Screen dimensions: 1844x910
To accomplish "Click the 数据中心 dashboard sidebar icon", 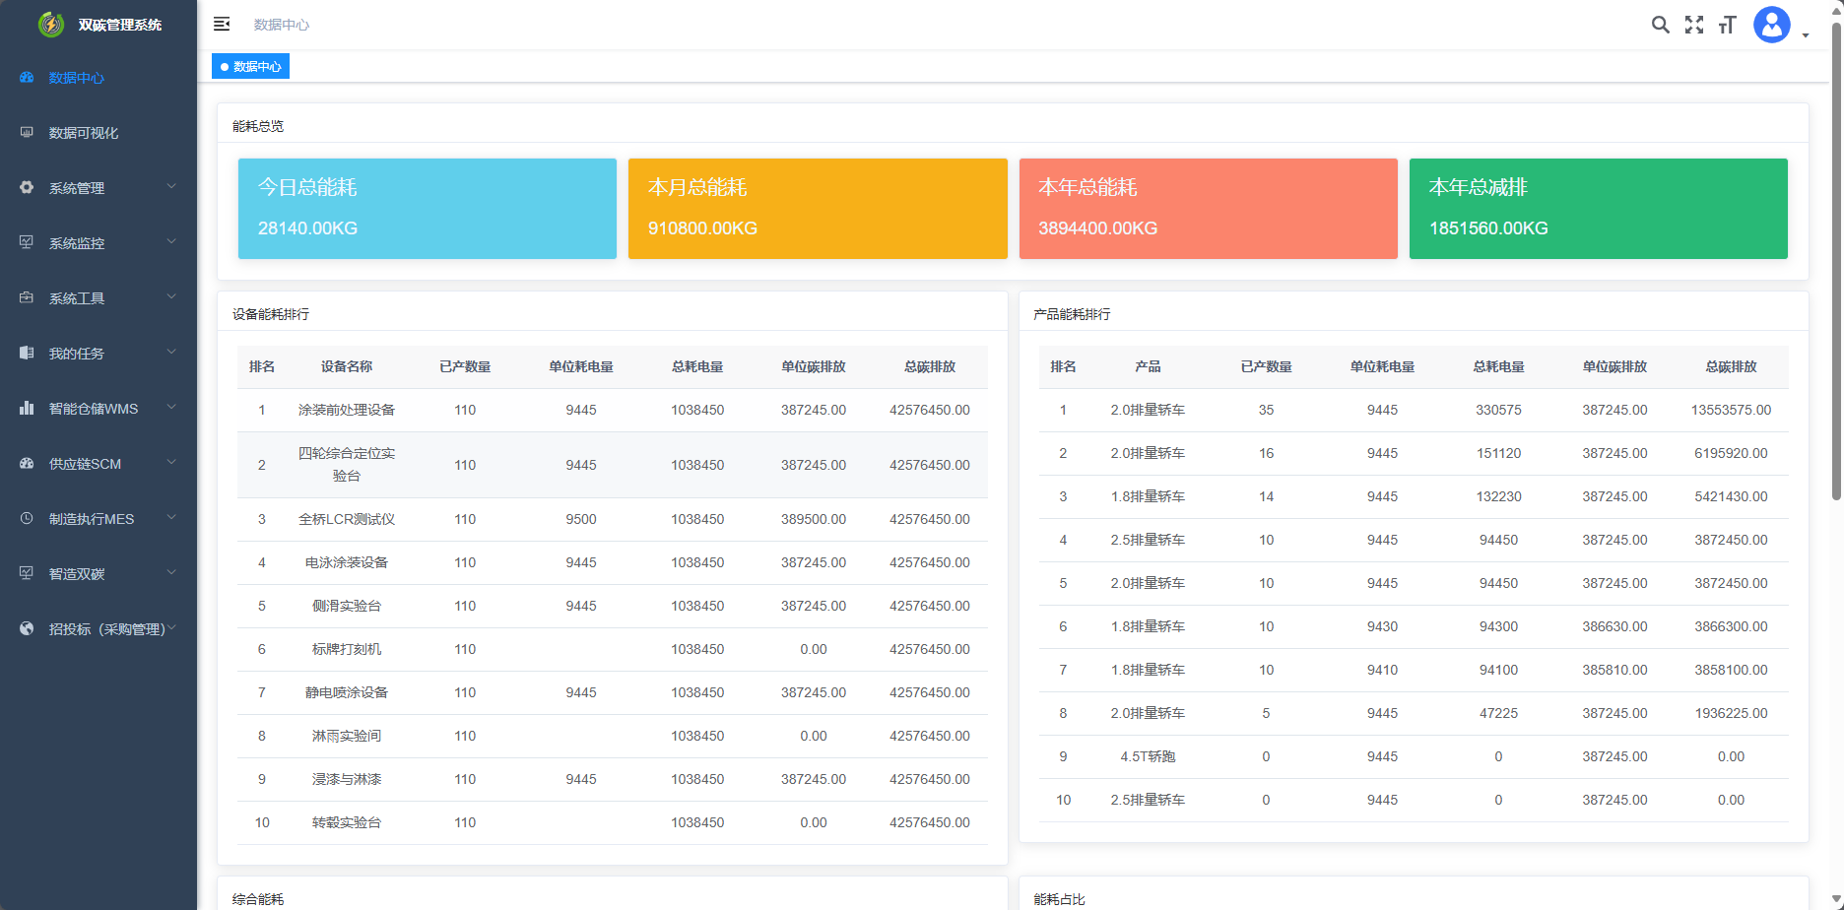I will click(x=27, y=78).
